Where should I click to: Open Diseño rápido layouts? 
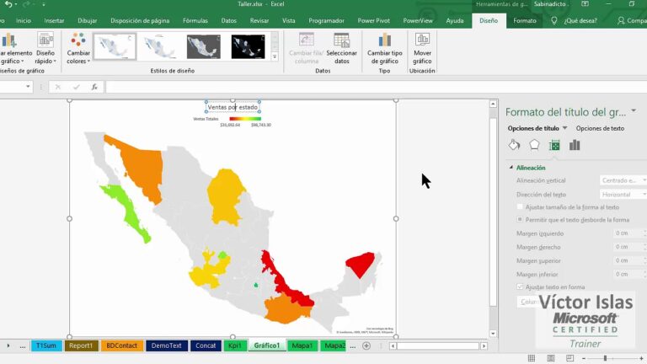(45, 49)
